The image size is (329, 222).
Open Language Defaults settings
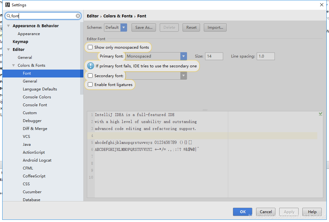tap(40, 89)
